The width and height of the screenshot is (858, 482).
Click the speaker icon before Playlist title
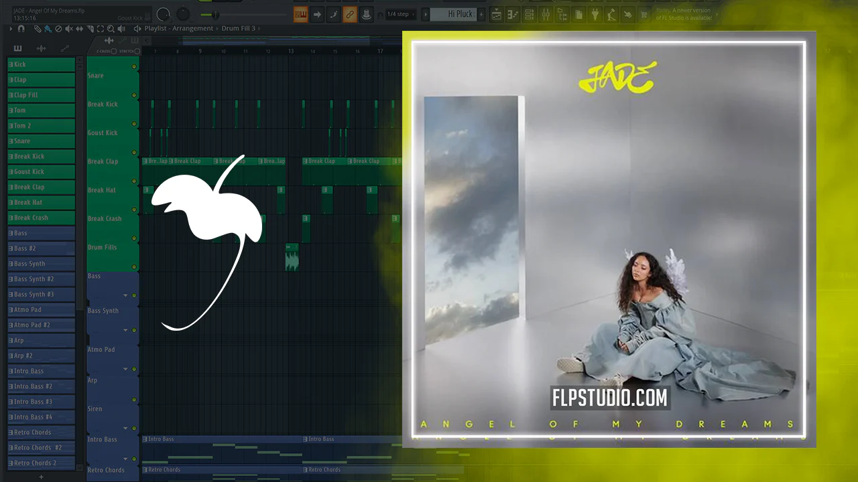(137, 29)
